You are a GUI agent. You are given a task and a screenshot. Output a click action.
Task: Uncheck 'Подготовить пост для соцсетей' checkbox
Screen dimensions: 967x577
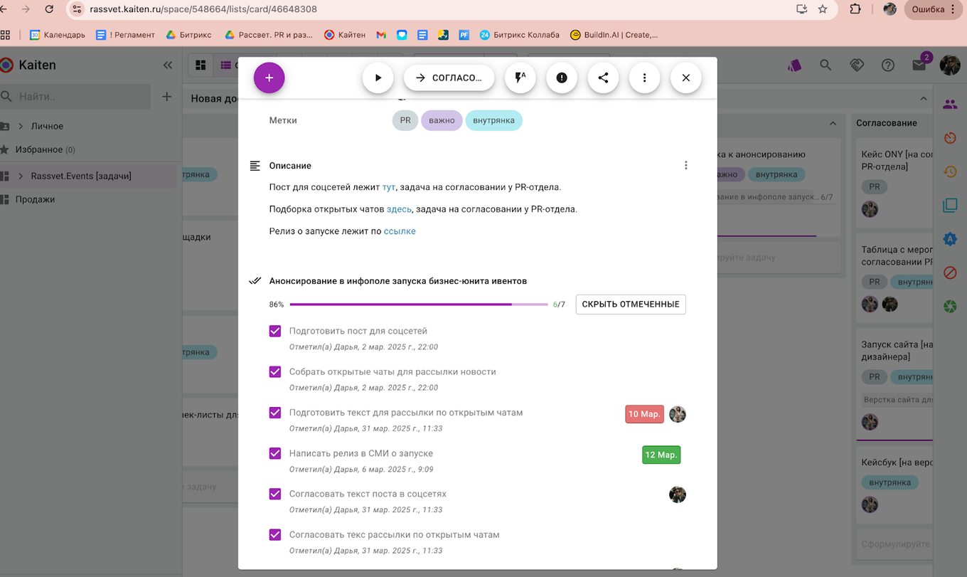click(x=275, y=331)
